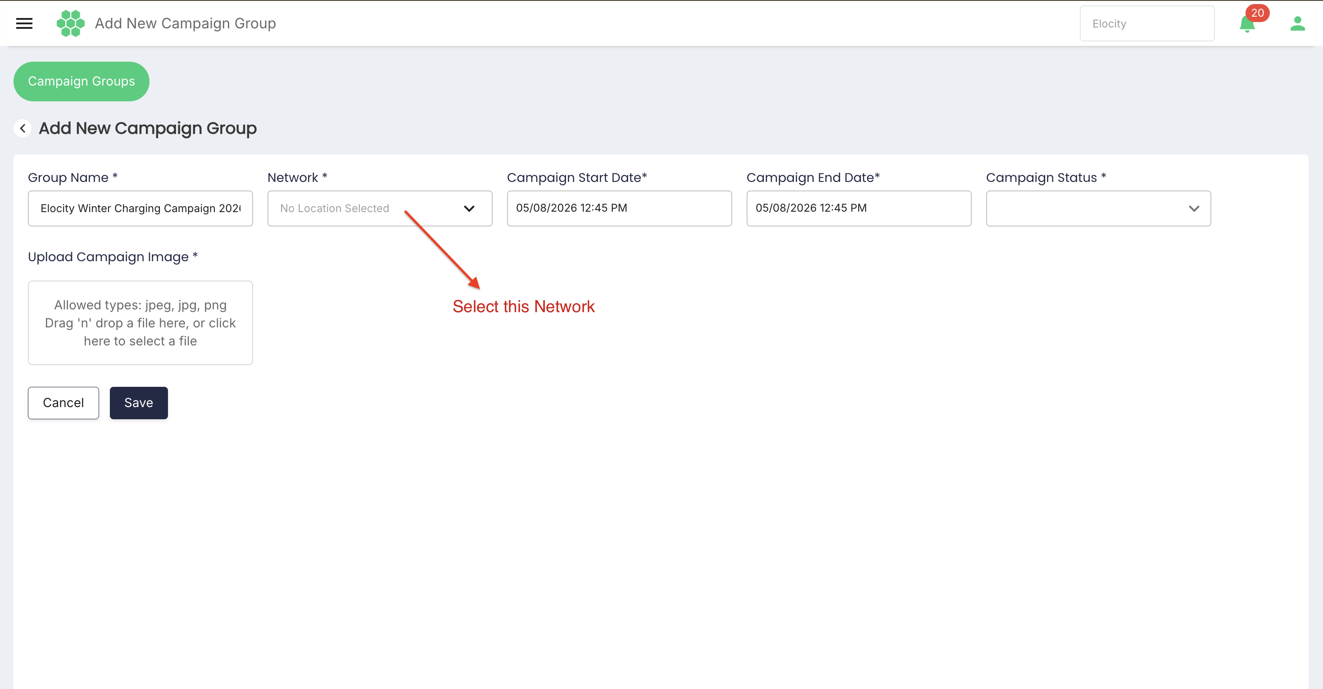The width and height of the screenshot is (1323, 689).
Task: Click the campaign image upload dropzone
Action: (x=140, y=323)
